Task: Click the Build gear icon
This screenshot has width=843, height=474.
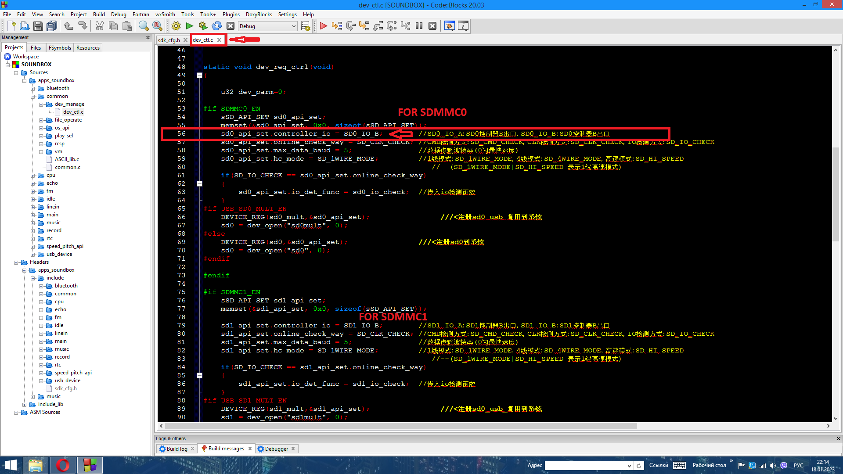Action: [176, 26]
